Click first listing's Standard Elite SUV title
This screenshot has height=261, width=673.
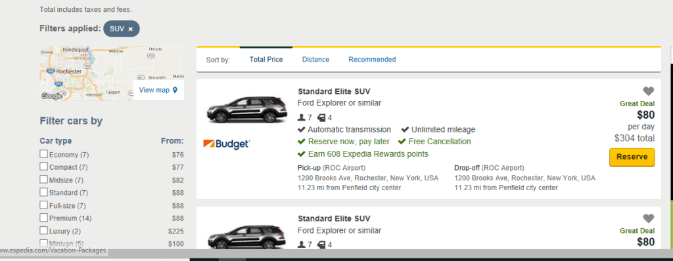tap(333, 91)
